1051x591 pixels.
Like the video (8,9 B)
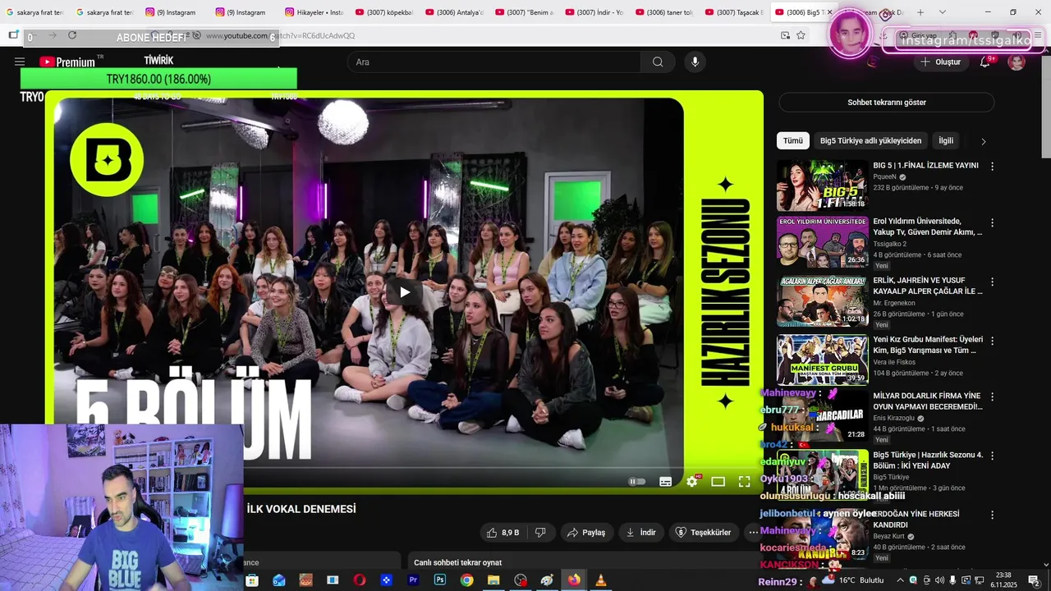point(503,533)
